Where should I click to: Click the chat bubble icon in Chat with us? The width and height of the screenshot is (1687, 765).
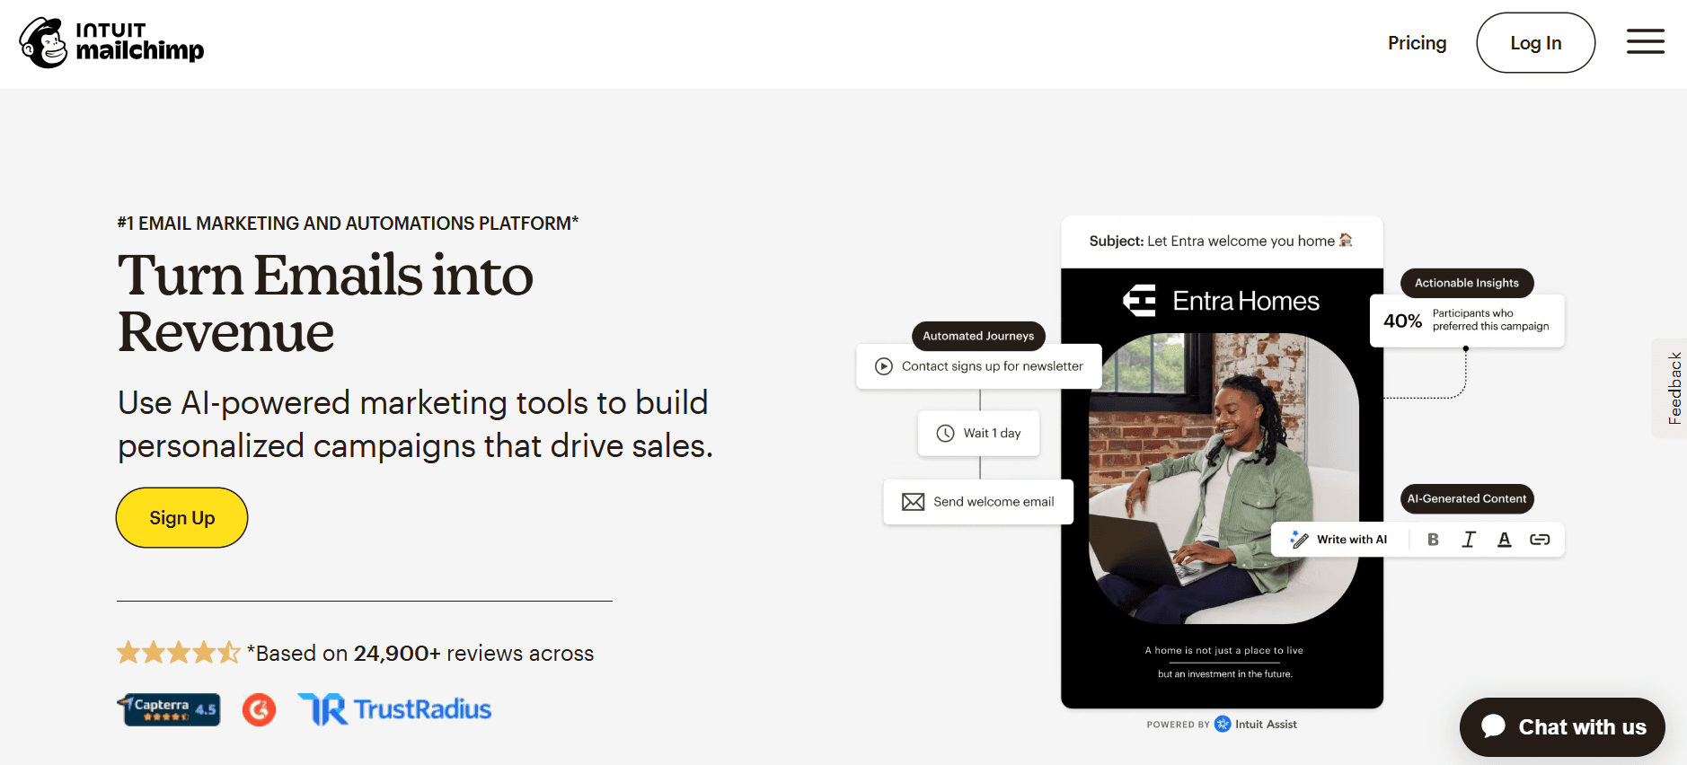(1493, 725)
